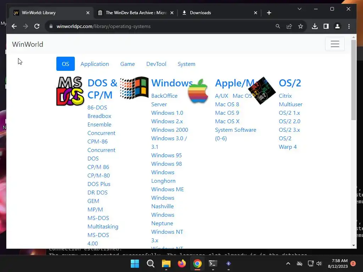Open the Windows 2000 link
363x272 pixels.
click(170, 130)
